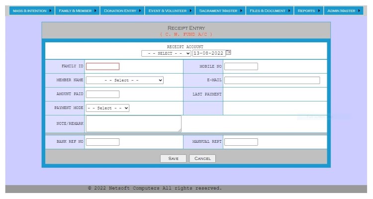Open the Event & Volunteer menu

click(x=170, y=10)
